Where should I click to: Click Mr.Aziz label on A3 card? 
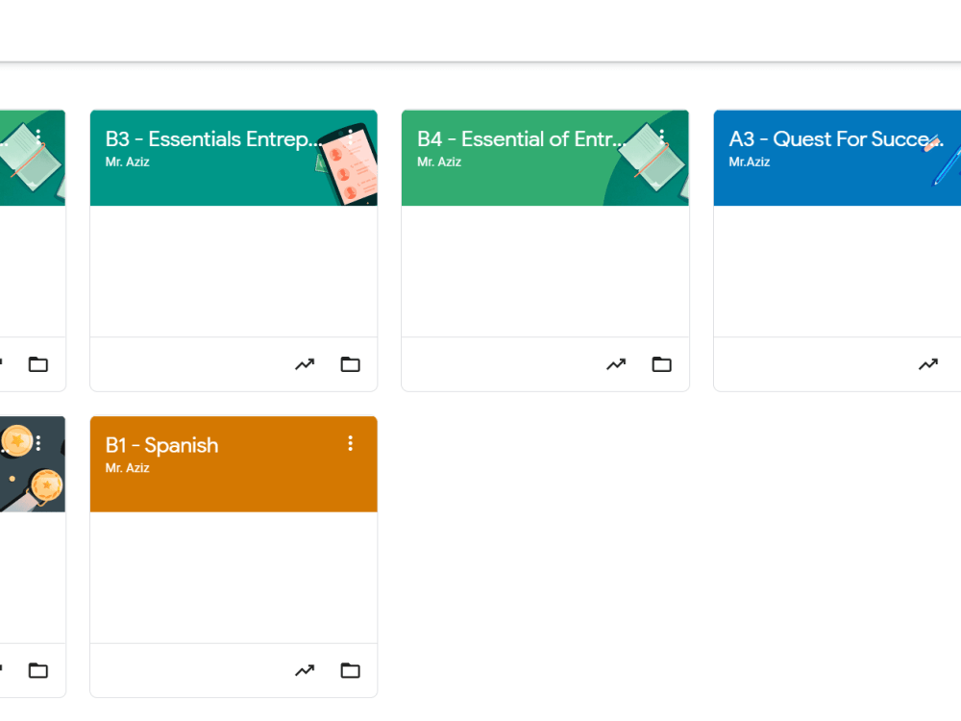coord(751,162)
